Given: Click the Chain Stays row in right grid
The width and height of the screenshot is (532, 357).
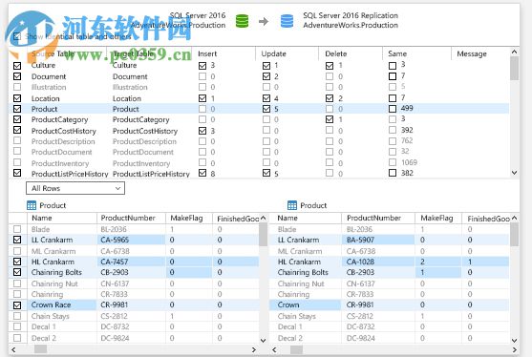Looking at the screenshot, I should pyautogui.click(x=389, y=316).
